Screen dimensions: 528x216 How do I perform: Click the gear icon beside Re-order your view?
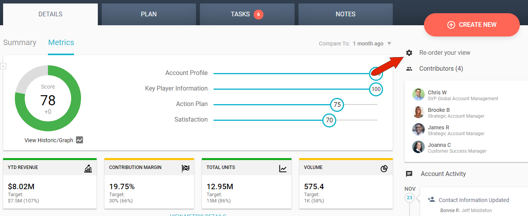[x=409, y=53]
